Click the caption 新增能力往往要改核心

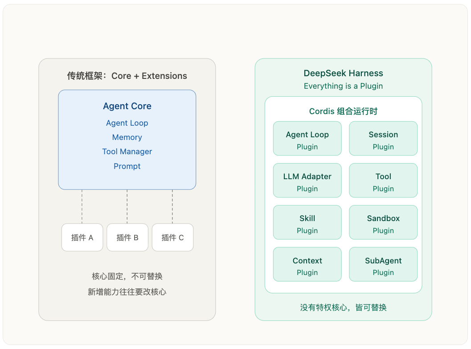coord(127,292)
